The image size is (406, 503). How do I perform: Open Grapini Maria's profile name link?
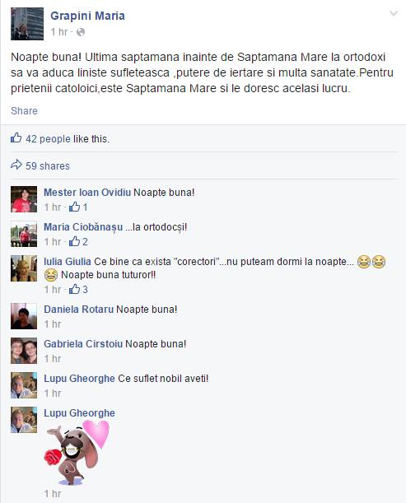(87, 16)
